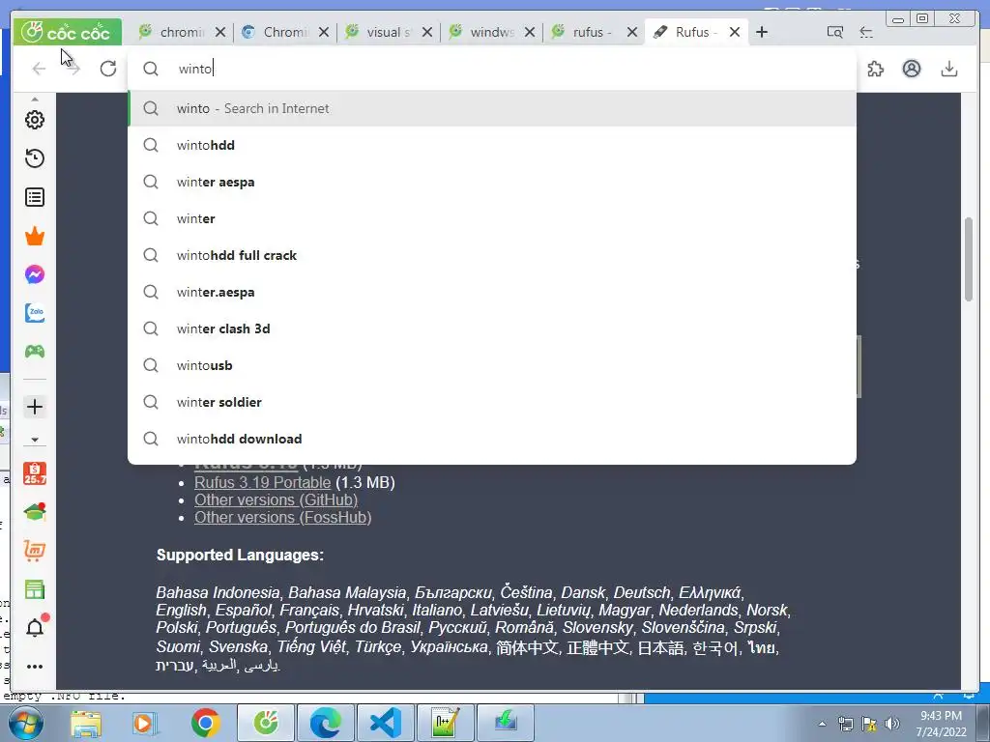
Task: Open Cốc Cốc sidebar settings gear
Action: click(x=35, y=120)
